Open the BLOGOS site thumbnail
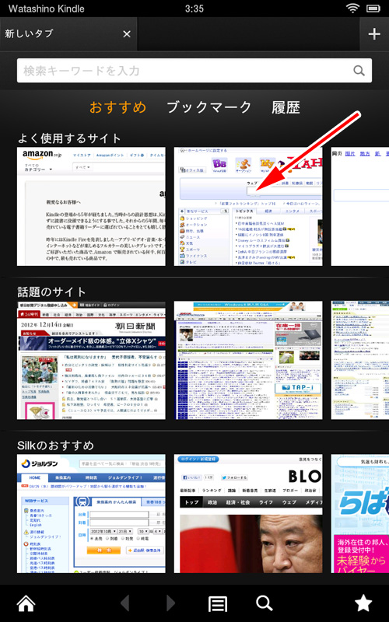Screen dimensions: 389x622 click(x=248, y=513)
